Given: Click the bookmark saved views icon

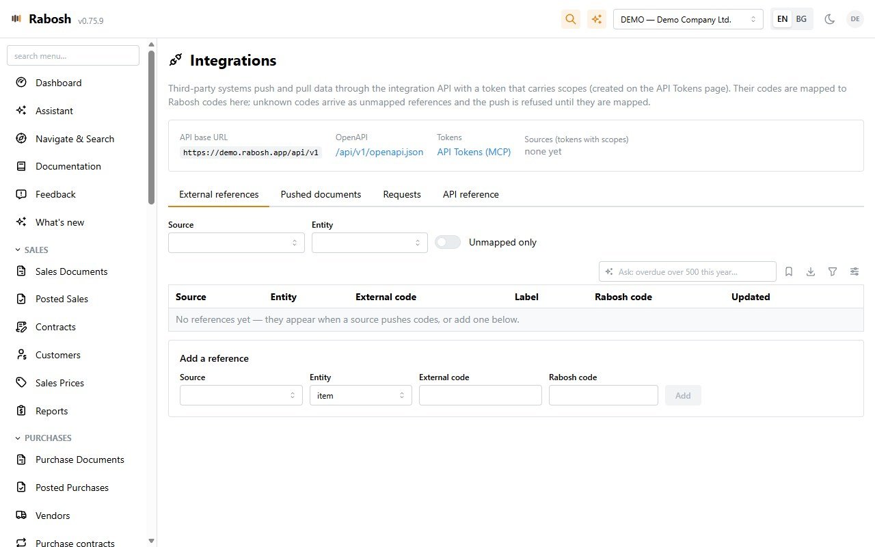Looking at the screenshot, I should [x=789, y=271].
